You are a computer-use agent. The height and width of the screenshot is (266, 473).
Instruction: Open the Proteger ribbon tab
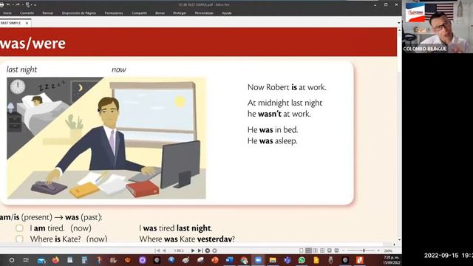[180, 13]
